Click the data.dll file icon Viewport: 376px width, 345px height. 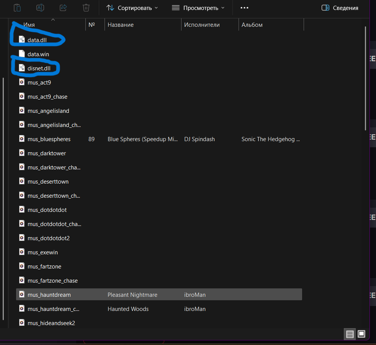coord(22,40)
